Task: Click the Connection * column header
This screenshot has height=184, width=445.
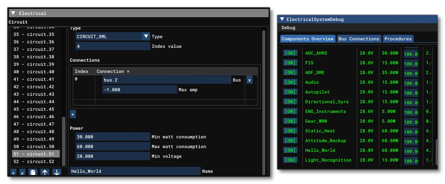Action: (x=170, y=71)
